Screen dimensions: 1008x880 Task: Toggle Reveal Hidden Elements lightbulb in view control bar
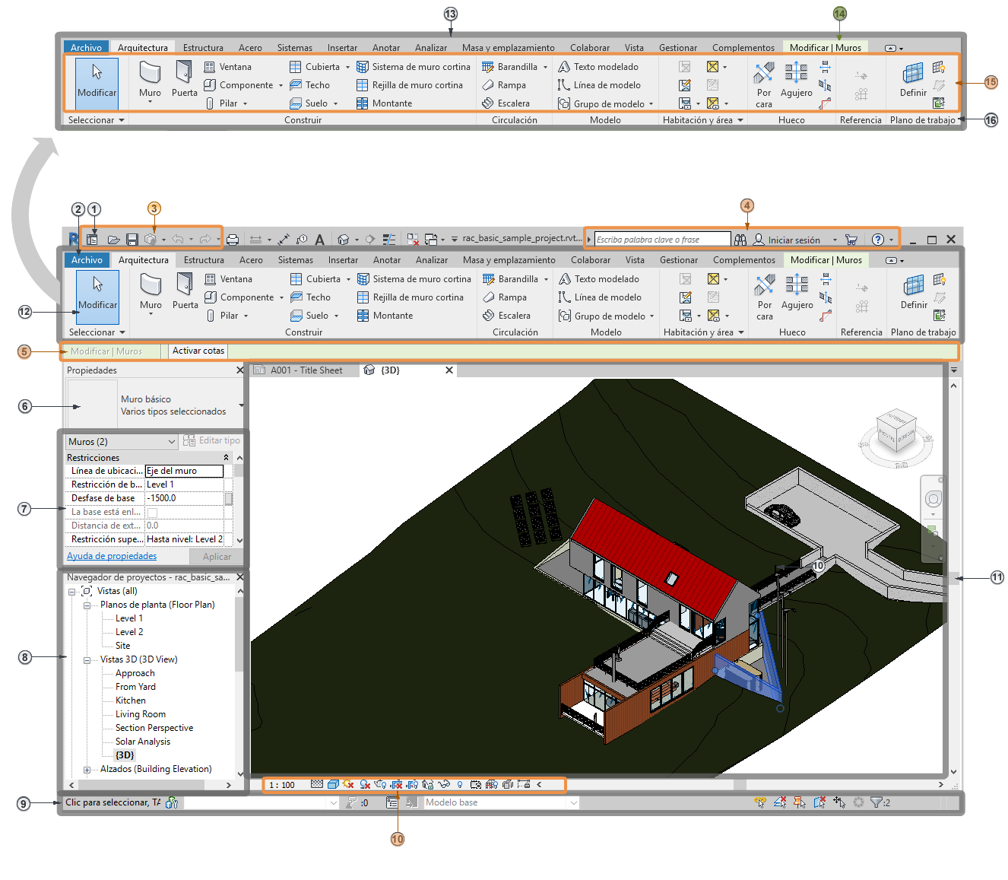click(460, 784)
